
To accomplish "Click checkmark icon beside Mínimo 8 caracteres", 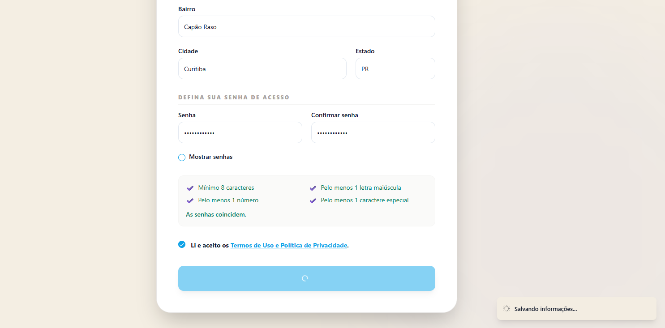I will 190,188.
